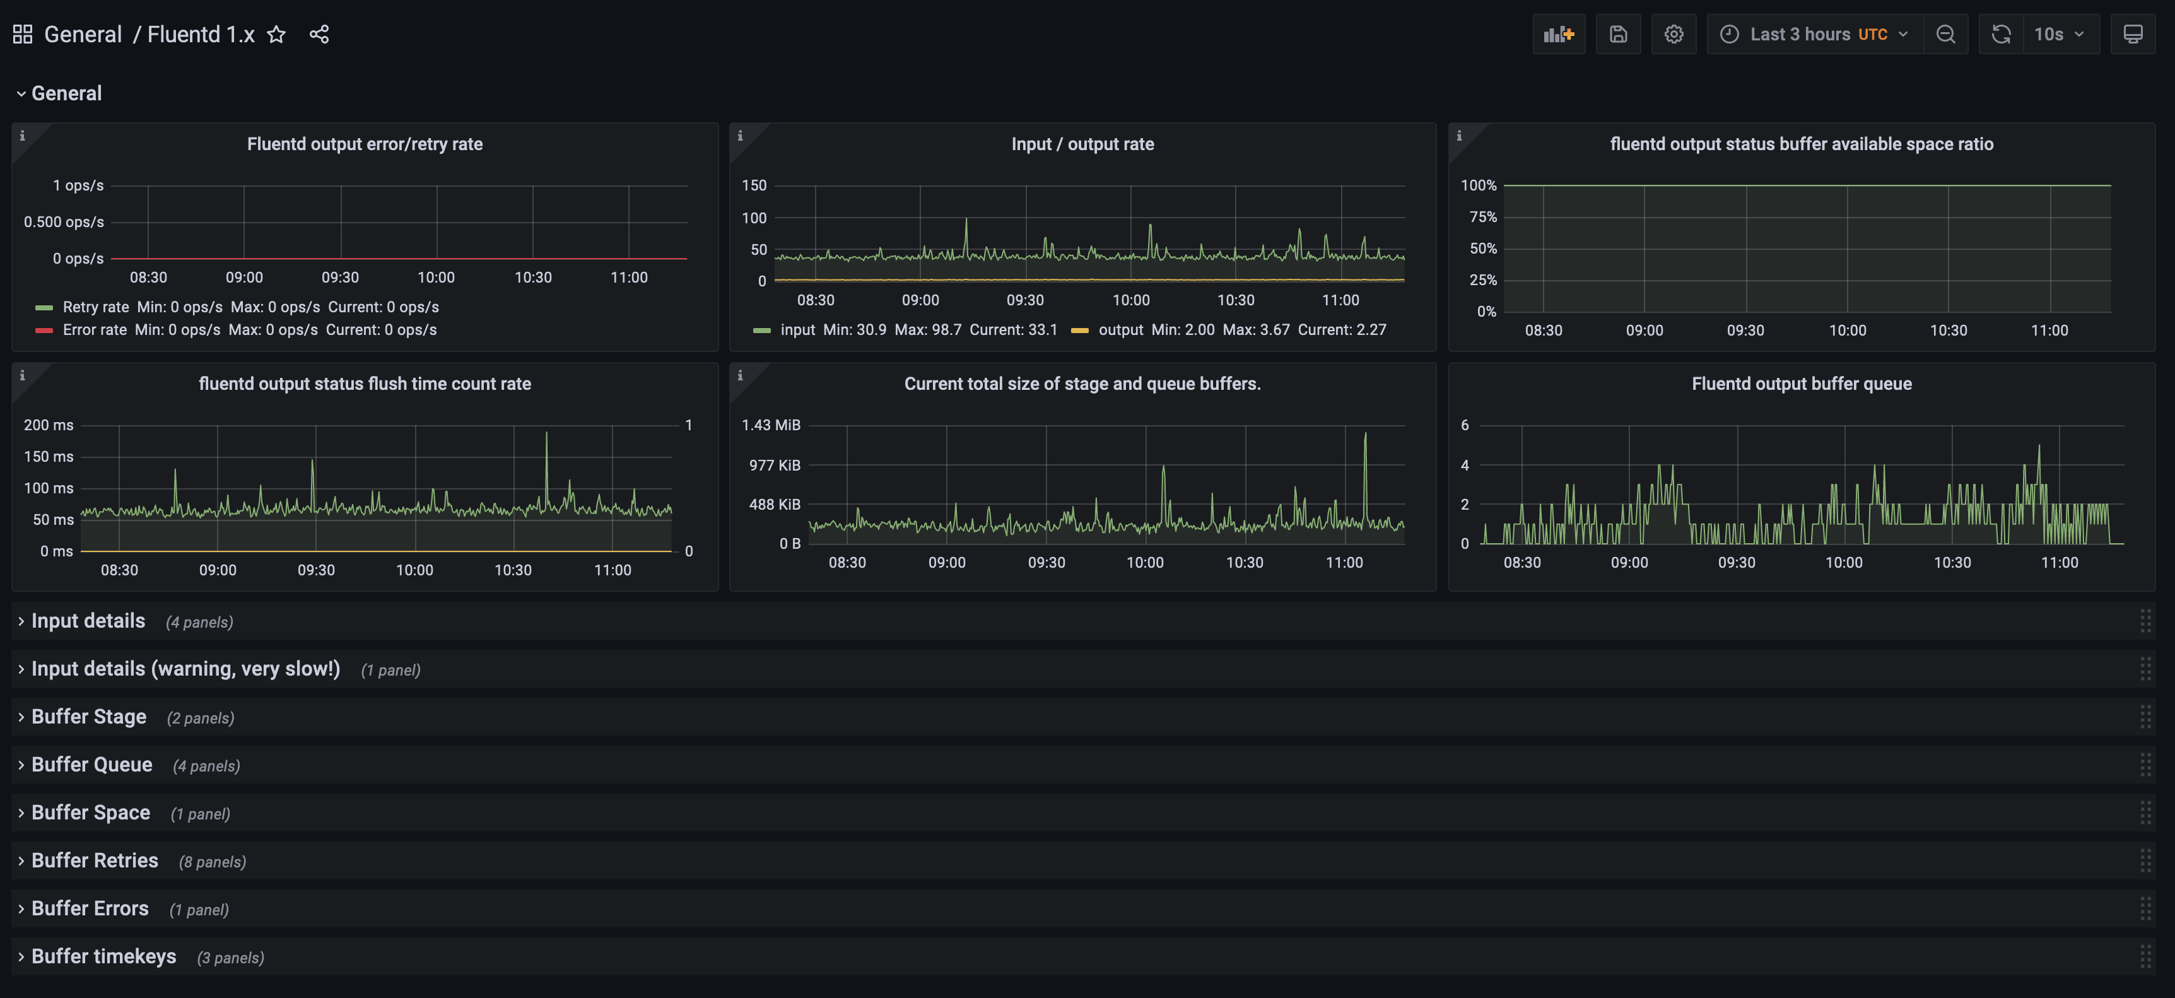Open flush time count rate panel menu

click(x=365, y=384)
